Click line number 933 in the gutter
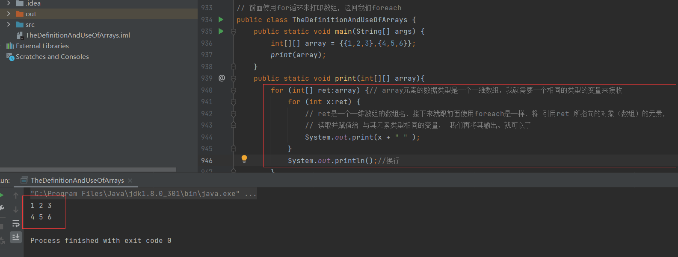Screen dimensions: 678x257 (x=207, y=8)
